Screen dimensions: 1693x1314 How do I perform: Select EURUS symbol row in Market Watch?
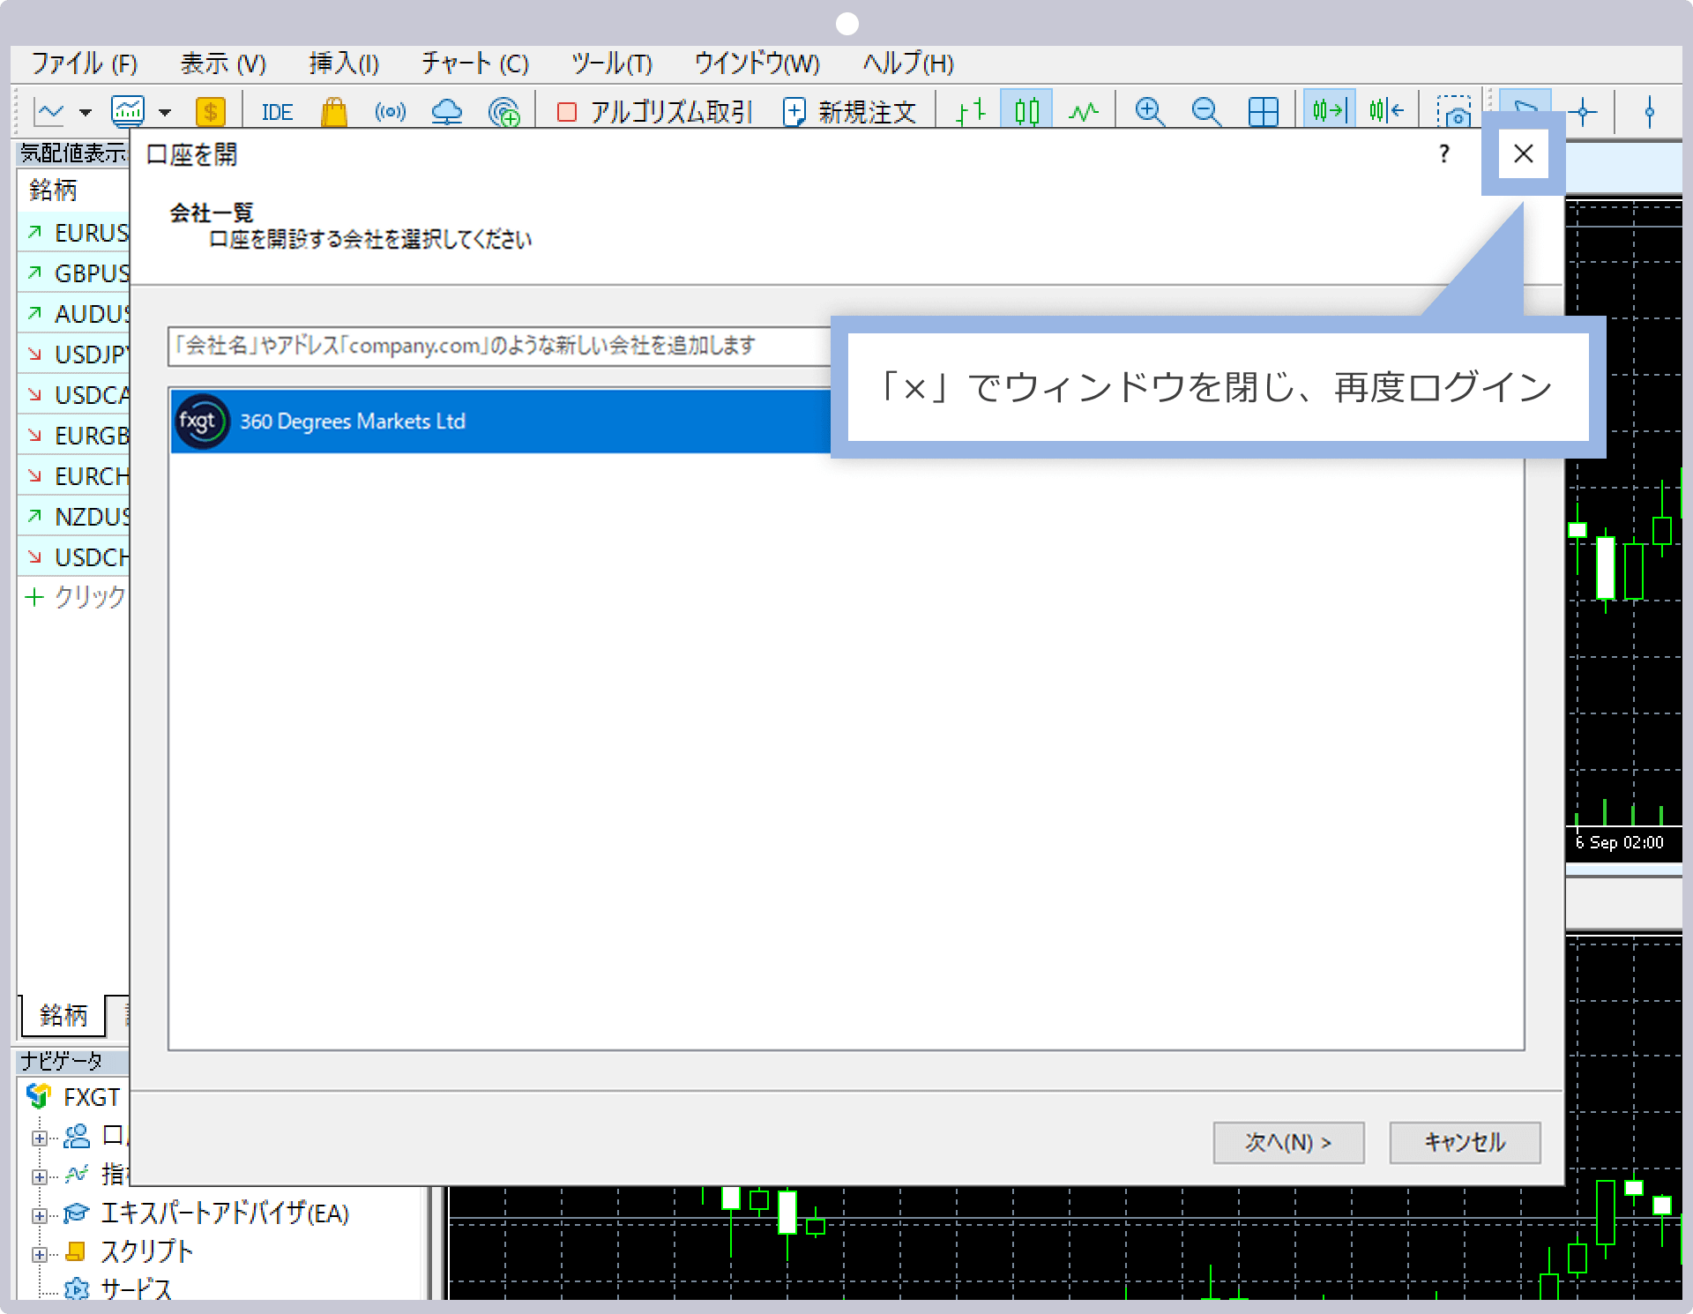tap(74, 233)
